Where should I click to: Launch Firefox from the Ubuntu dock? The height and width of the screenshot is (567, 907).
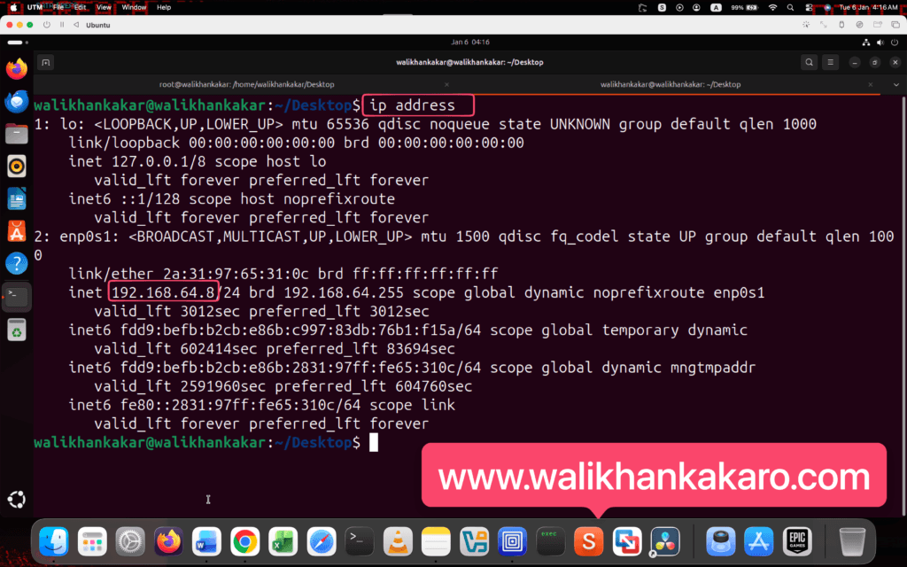coord(16,69)
